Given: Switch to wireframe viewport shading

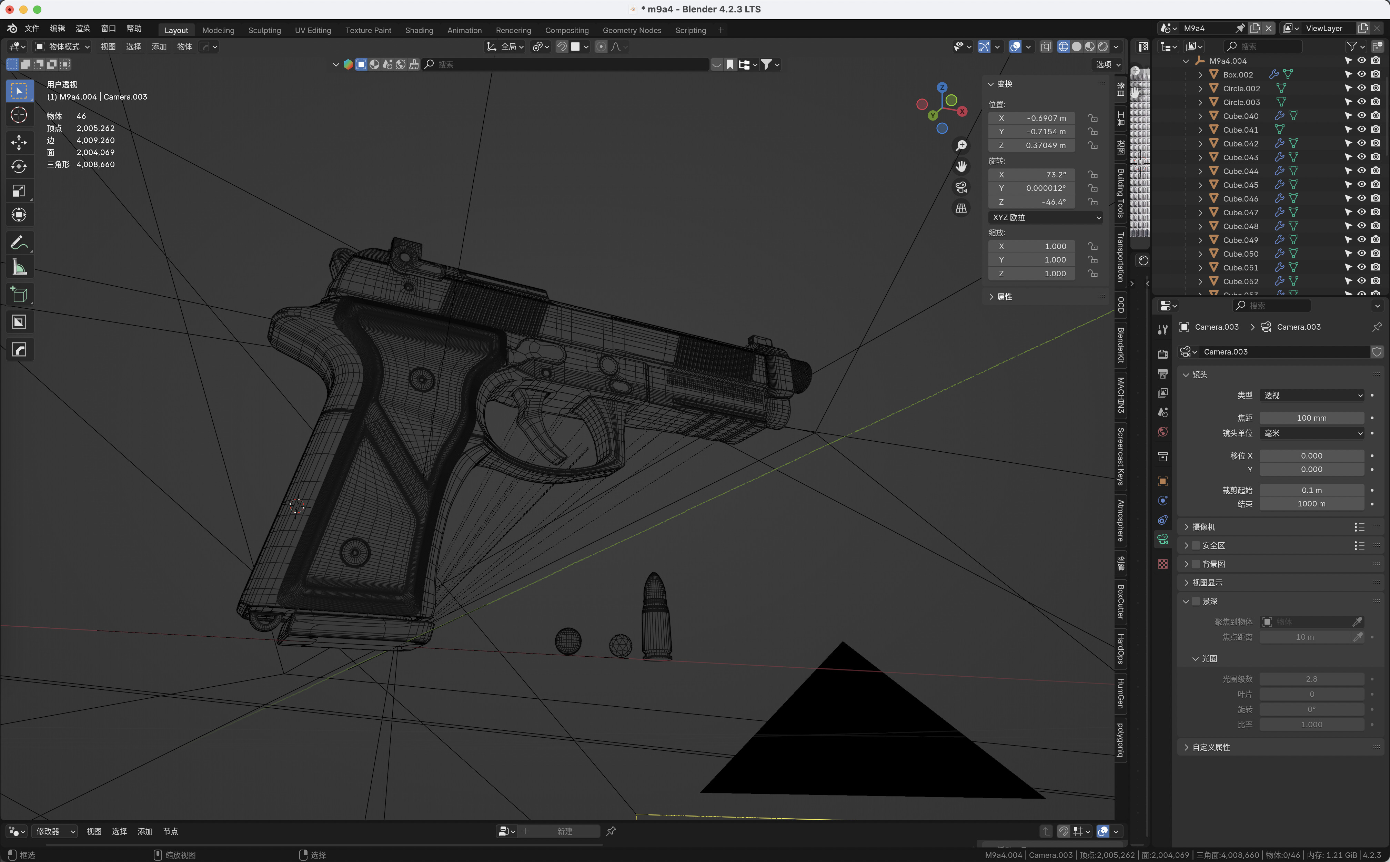Looking at the screenshot, I should [x=1063, y=47].
